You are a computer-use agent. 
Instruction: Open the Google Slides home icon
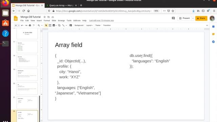coord(16,18)
